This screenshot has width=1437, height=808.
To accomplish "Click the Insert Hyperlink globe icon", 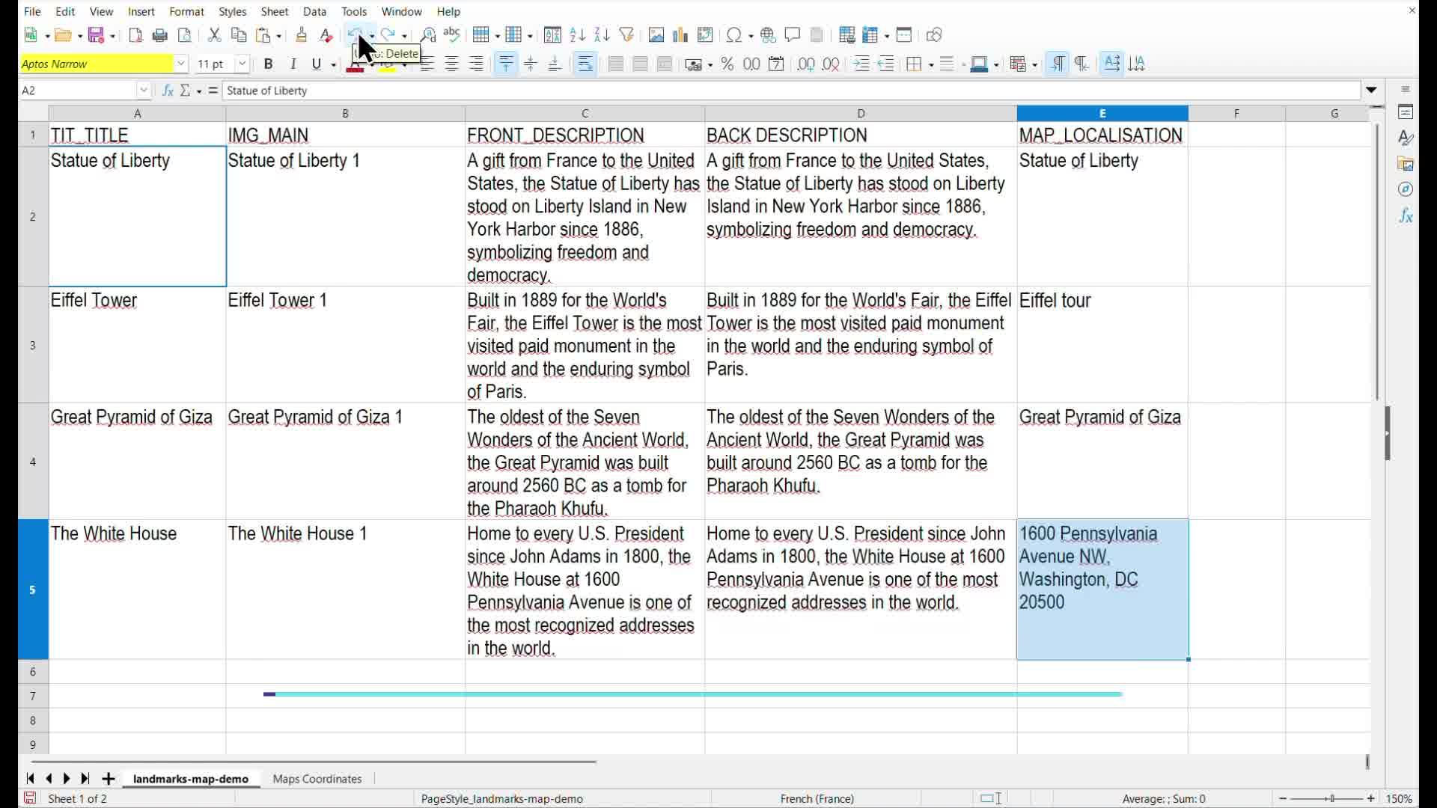I will 768,35.
